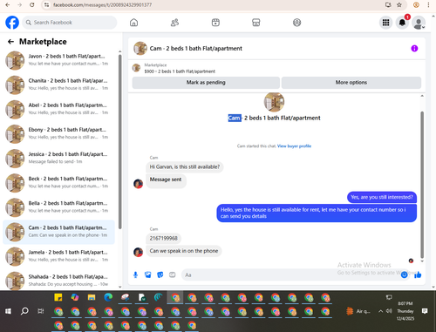Click the Chrome profile avatar icon
The width and height of the screenshot is (436, 332).
[x=416, y=5]
